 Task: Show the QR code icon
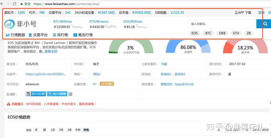click(x=70, y=94)
